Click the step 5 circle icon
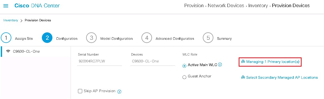 click(x=208, y=38)
